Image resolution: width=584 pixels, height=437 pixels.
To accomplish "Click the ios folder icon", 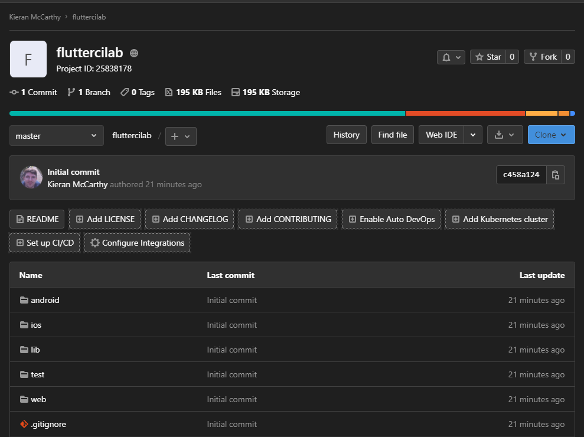I will tap(24, 325).
